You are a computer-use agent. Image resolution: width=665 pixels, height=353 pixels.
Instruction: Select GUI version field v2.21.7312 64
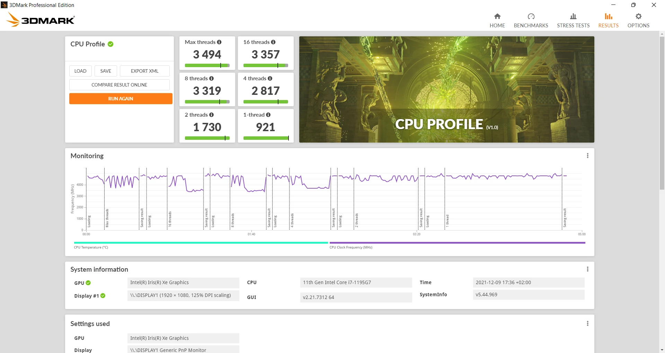pos(356,297)
